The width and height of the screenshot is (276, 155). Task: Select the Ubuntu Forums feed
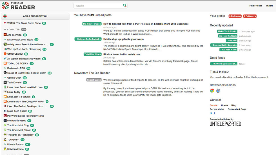(15, 144)
